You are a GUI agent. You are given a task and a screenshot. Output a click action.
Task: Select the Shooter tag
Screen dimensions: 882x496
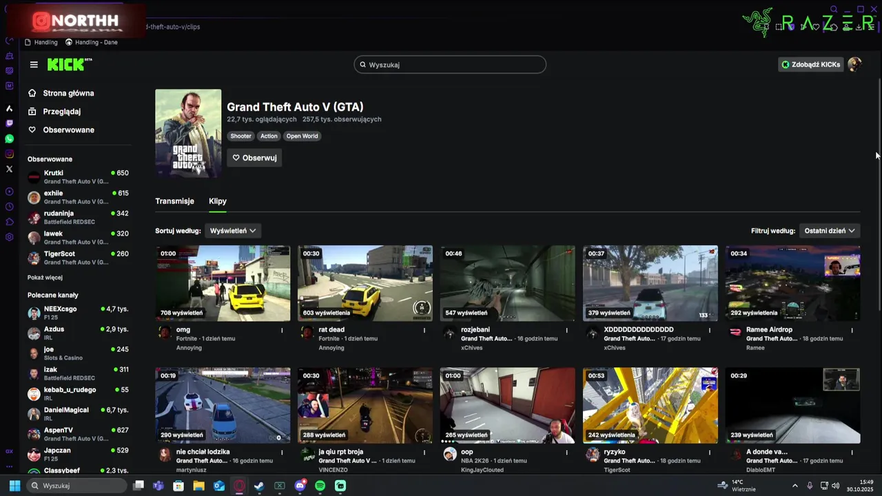pyautogui.click(x=241, y=136)
